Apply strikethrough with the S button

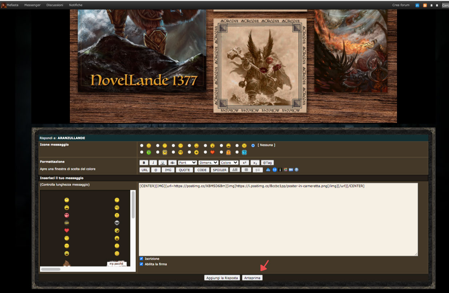click(172, 163)
